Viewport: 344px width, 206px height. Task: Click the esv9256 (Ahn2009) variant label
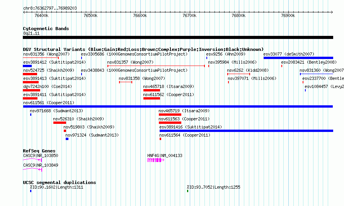pyautogui.click(x=226, y=54)
